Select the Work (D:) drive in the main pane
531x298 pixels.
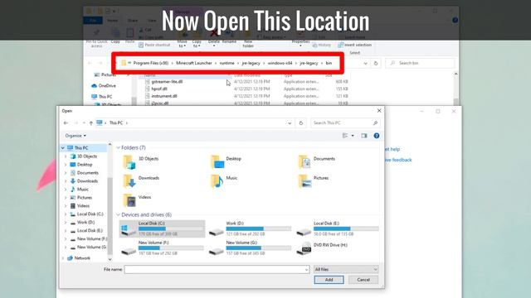[x=250, y=228]
